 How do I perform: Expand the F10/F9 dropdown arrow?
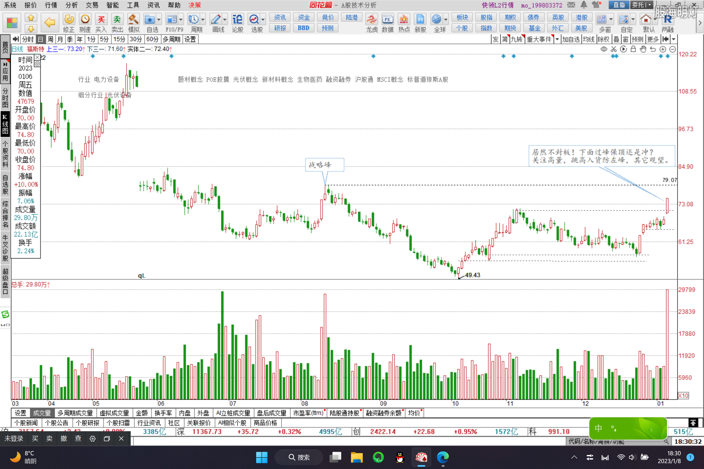[181, 20]
